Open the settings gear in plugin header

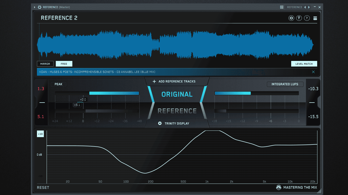pos(291,18)
